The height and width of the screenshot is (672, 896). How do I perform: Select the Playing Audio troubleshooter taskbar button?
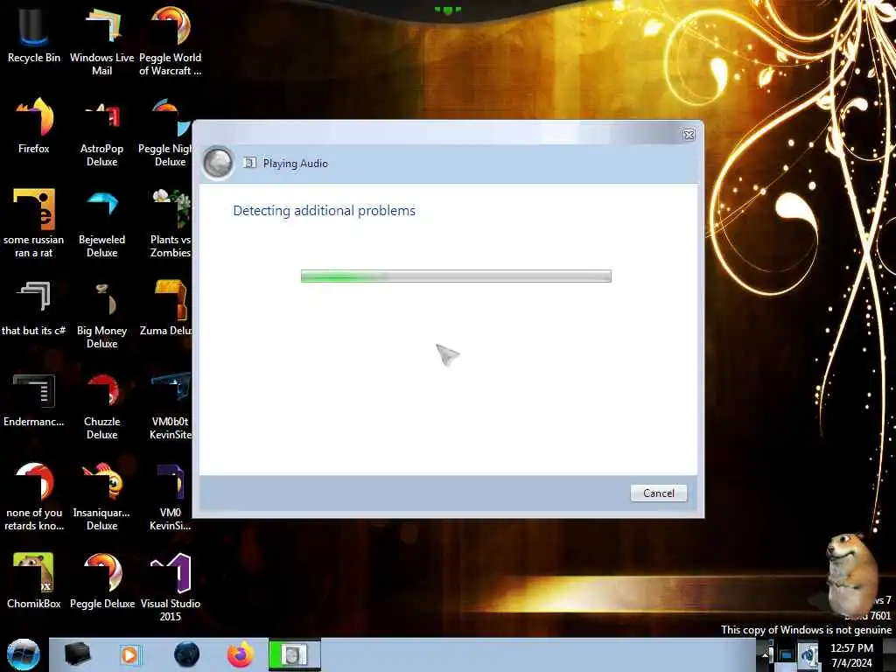click(x=295, y=654)
